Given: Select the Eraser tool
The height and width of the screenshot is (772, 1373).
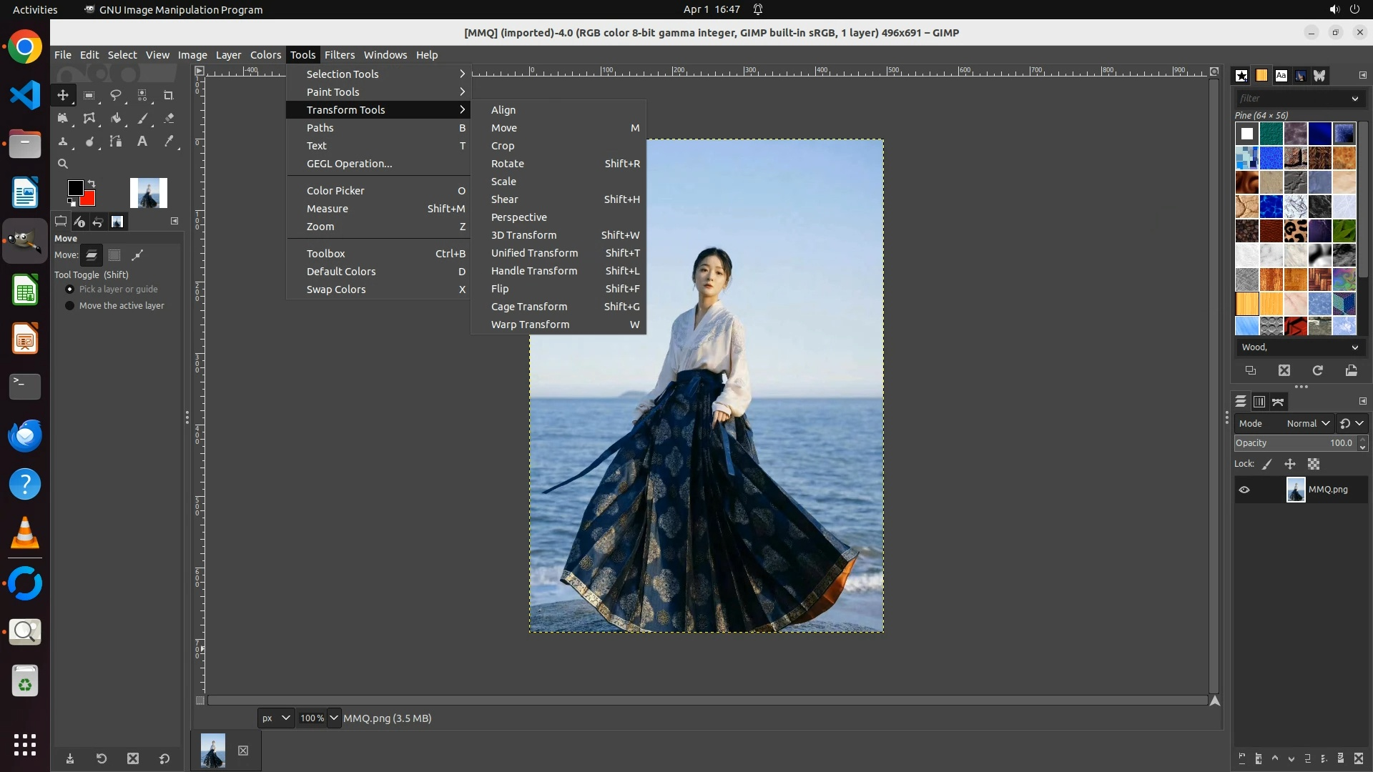Looking at the screenshot, I should (169, 119).
